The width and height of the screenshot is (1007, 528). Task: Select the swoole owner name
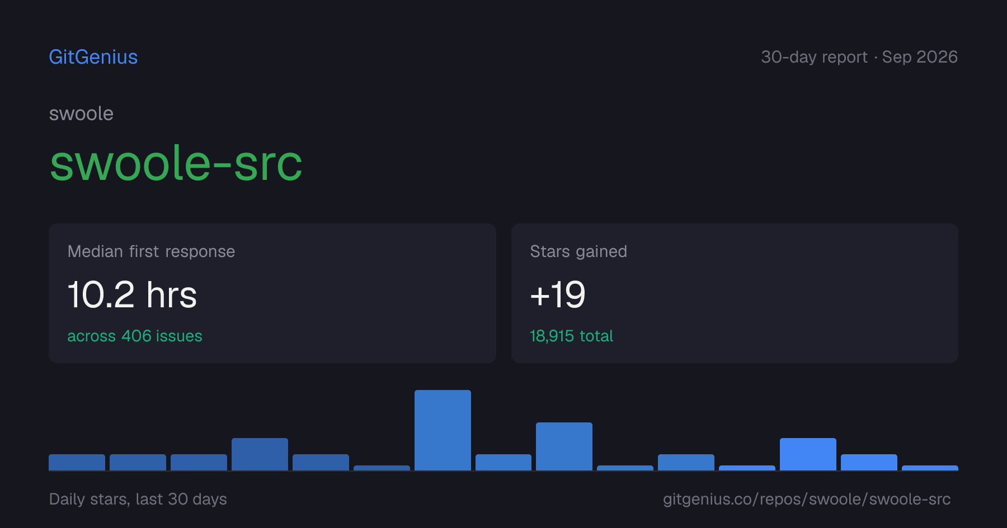(81, 113)
